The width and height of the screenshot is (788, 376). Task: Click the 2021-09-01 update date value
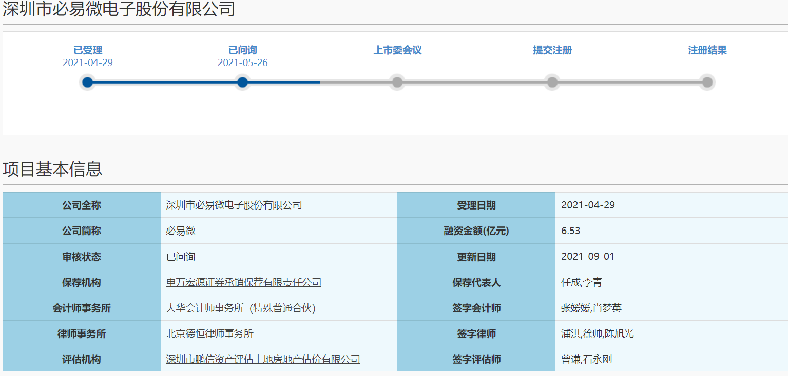coord(588,257)
